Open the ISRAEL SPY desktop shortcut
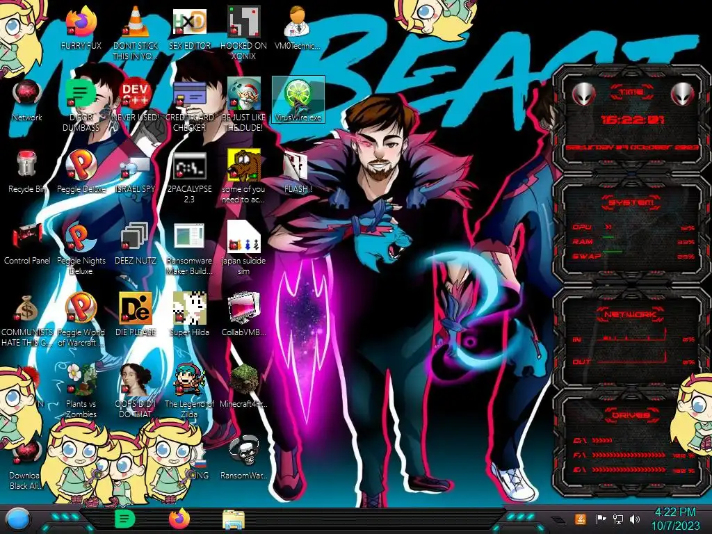The width and height of the screenshot is (712, 534). (135, 168)
